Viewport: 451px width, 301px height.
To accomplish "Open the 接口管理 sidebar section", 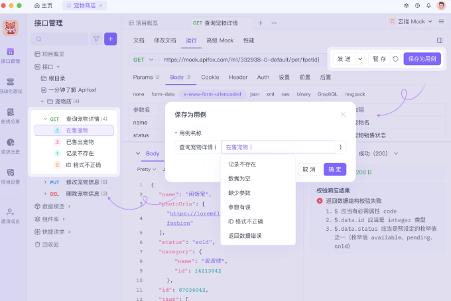I will pyautogui.click(x=11, y=56).
